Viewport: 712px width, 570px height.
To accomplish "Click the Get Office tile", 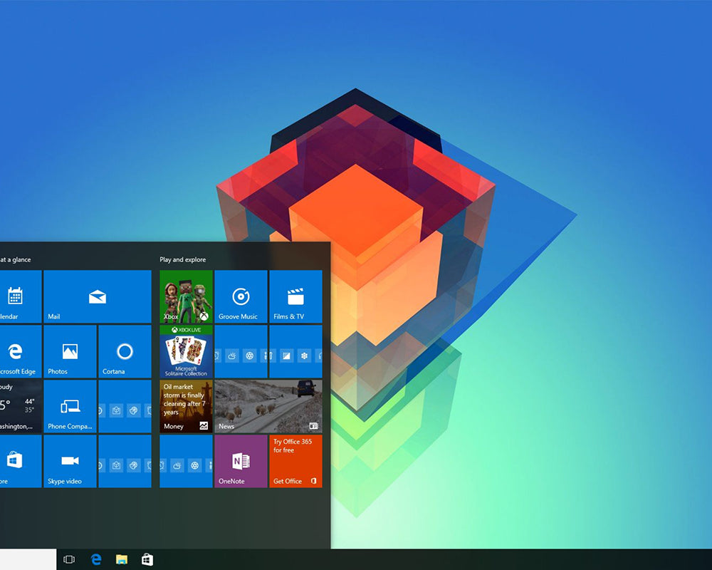I will (295, 462).
